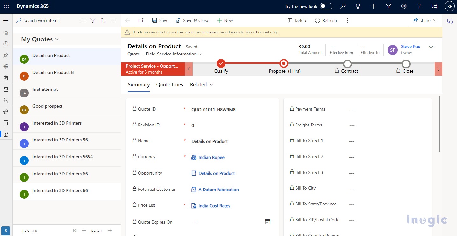Open the Quotes icon in sidebar
This screenshot has height=236, width=457.
[6, 134]
